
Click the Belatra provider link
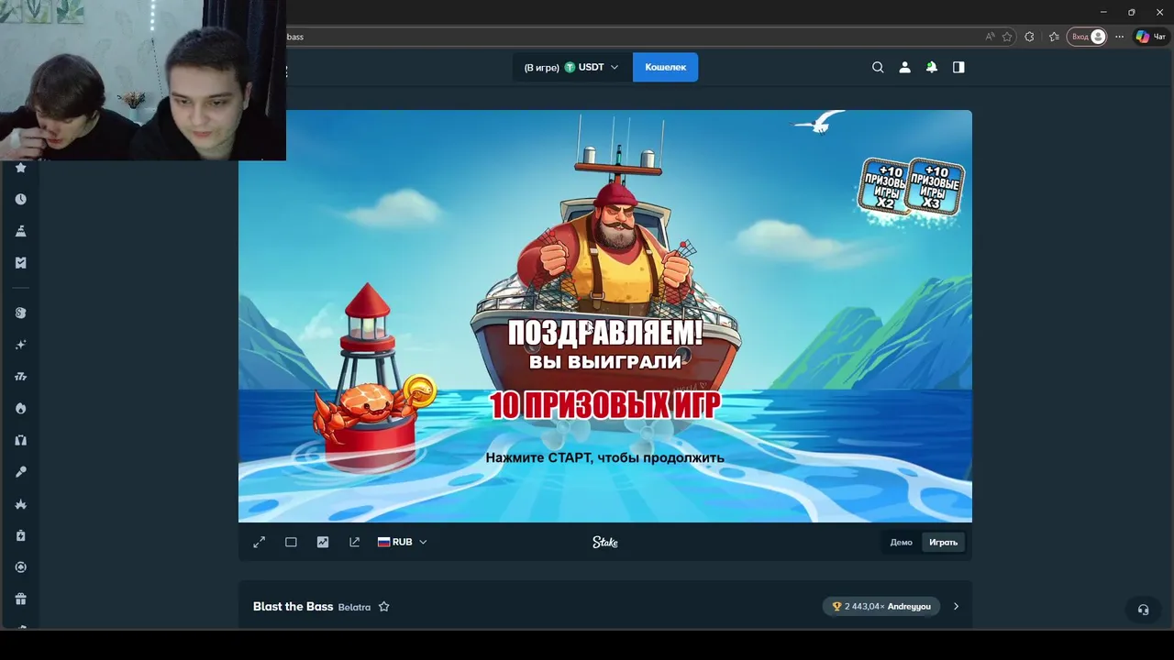click(x=354, y=607)
